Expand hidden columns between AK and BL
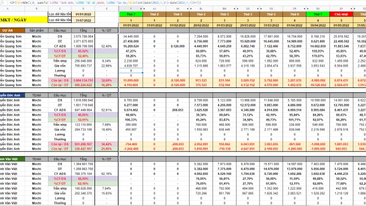The height and width of the screenshot is (206, 366). [x=190, y=9]
